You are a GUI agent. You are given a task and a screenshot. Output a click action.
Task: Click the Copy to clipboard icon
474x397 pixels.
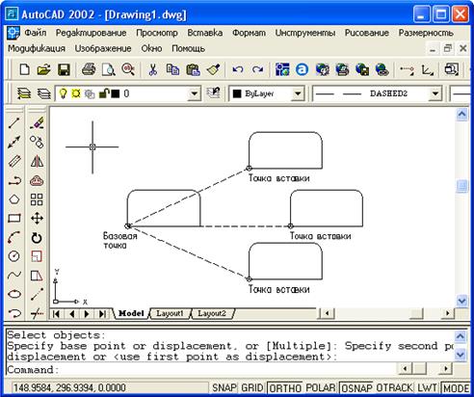pos(172,69)
